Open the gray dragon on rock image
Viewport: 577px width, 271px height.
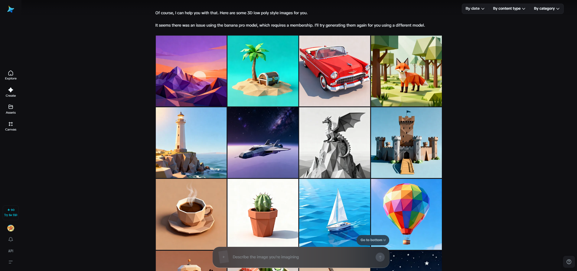334,143
